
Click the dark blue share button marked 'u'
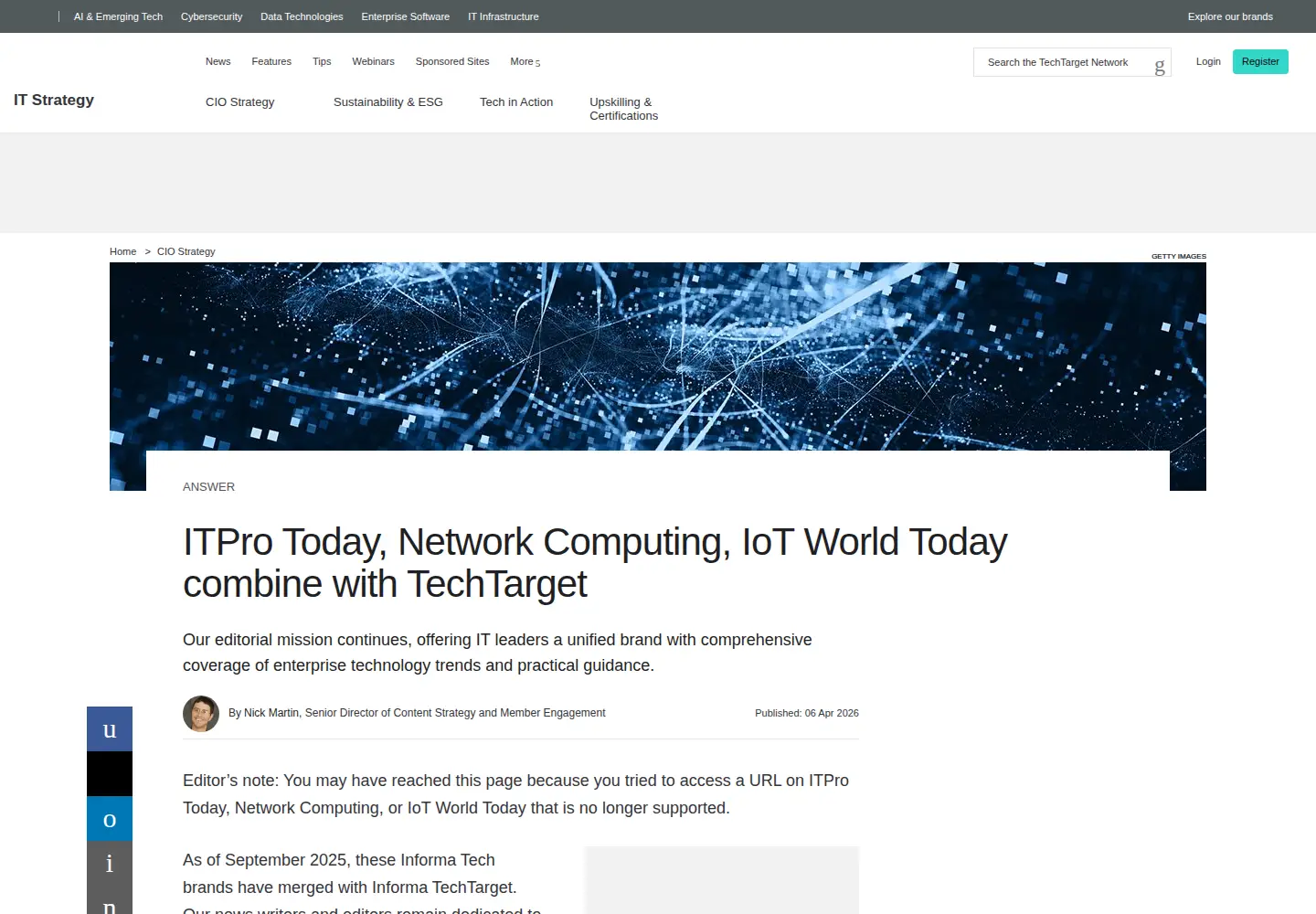110,729
